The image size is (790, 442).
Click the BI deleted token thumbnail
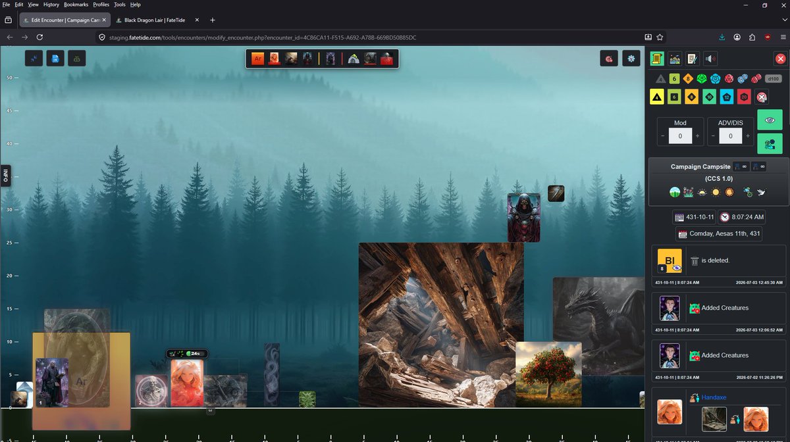pyautogui.click(x=670, y=260)
